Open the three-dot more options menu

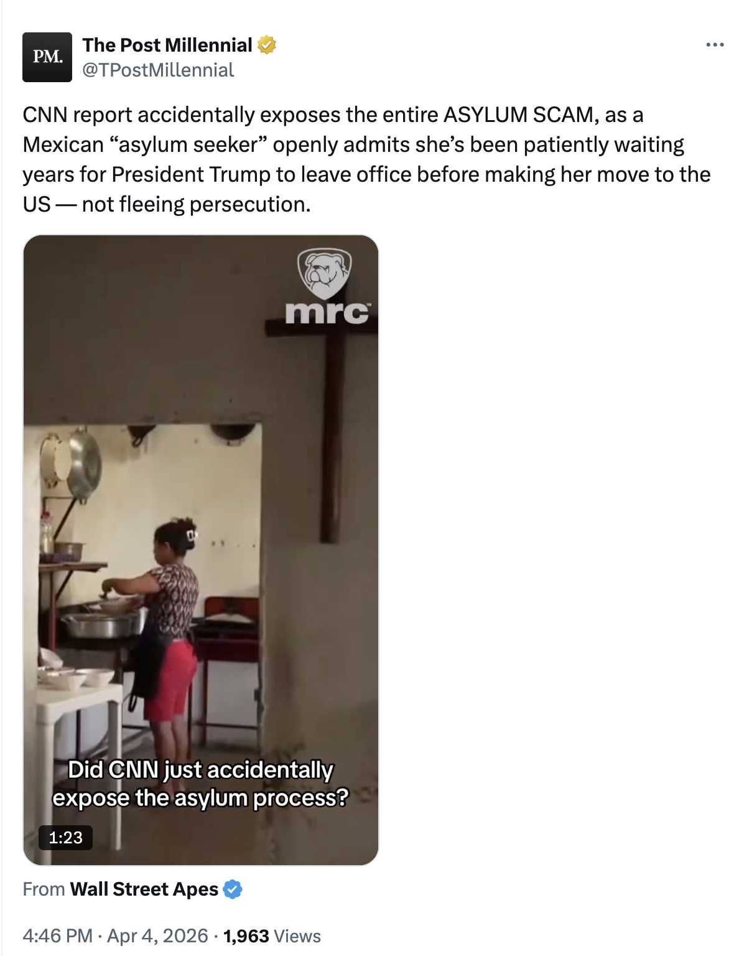coord(715,45)
